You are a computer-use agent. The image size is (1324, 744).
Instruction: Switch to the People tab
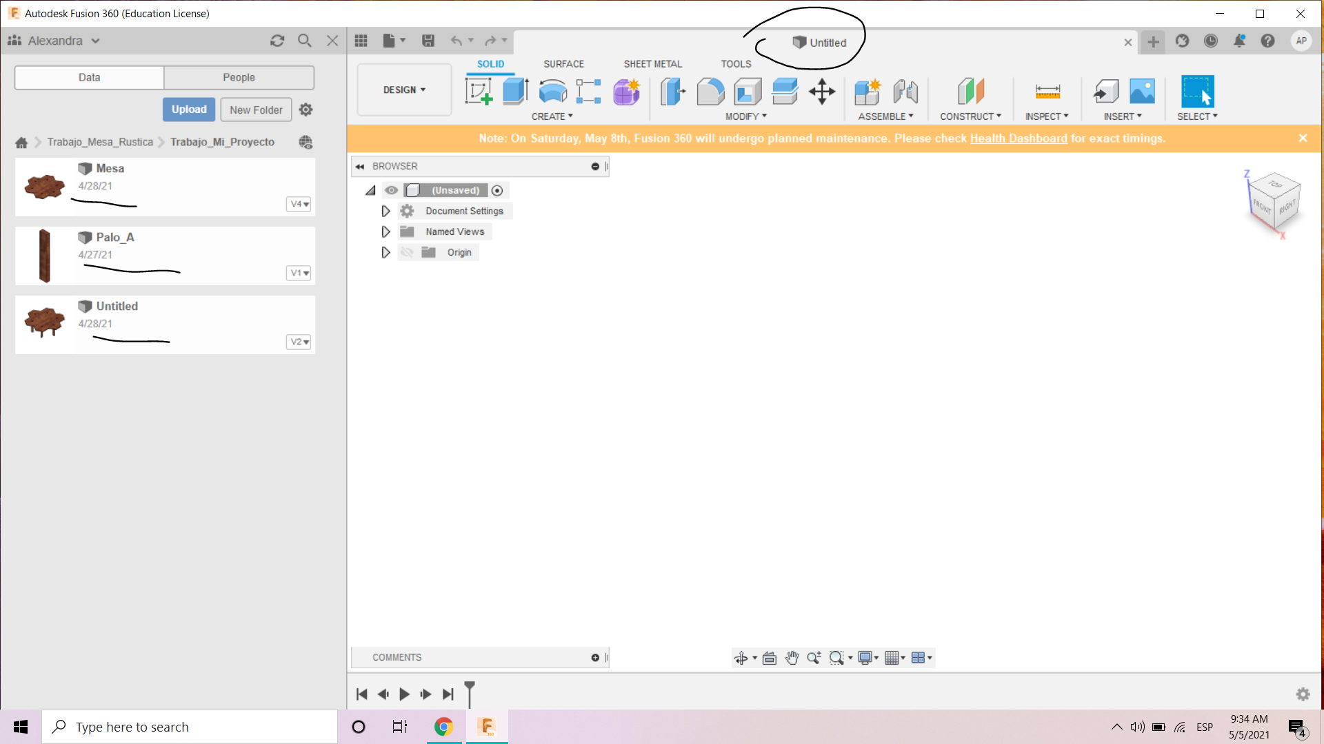239,78
